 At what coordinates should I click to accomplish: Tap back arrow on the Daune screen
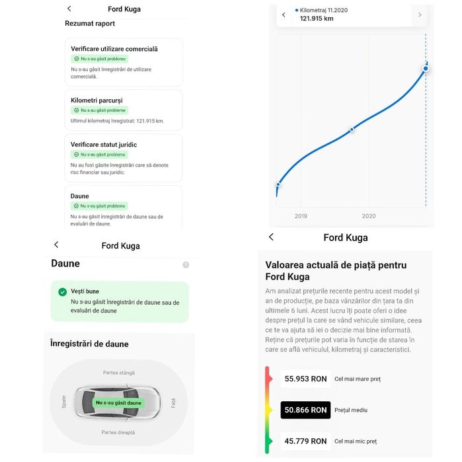click(x=56, y=245)
